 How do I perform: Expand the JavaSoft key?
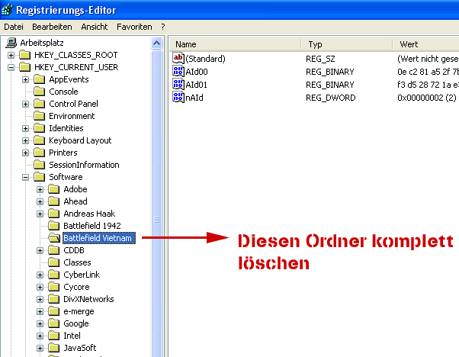tap(40, 348)
